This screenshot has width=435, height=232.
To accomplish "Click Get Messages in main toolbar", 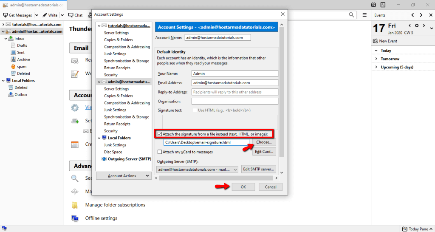I will 17,15.
